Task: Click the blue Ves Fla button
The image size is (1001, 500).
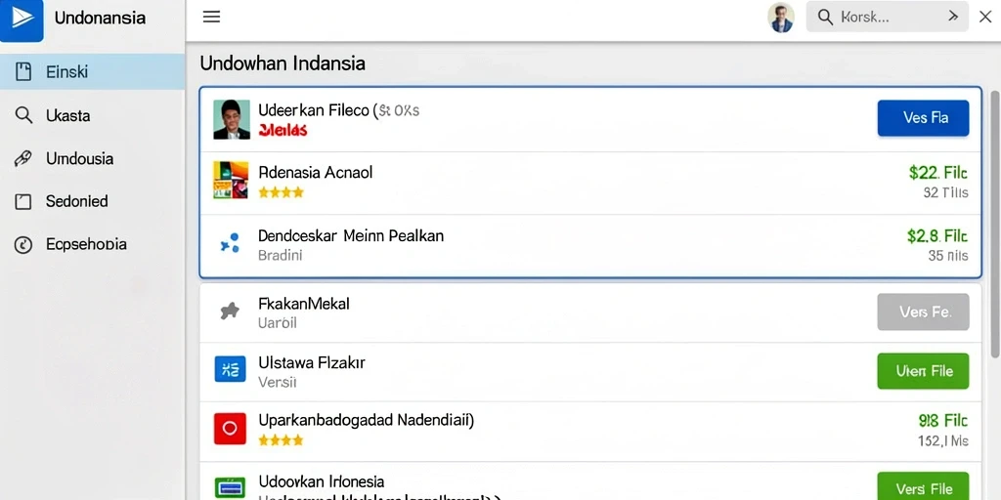Action: 923,118
